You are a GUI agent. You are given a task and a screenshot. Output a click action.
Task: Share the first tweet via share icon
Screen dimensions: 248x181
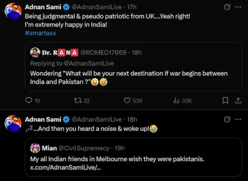pyautogui.click(x=238, y=100)
